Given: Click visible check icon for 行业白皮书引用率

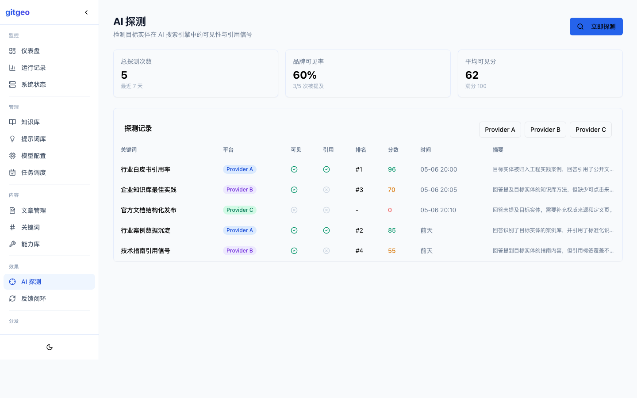Looking at the screenshot, I should (x=294, y=169).
